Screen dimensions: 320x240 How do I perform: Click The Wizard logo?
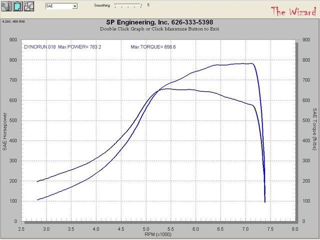click(292, 11)
